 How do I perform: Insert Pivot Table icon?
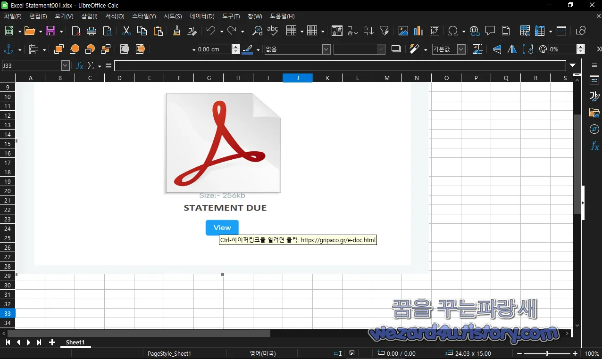(x=435, y=31)
